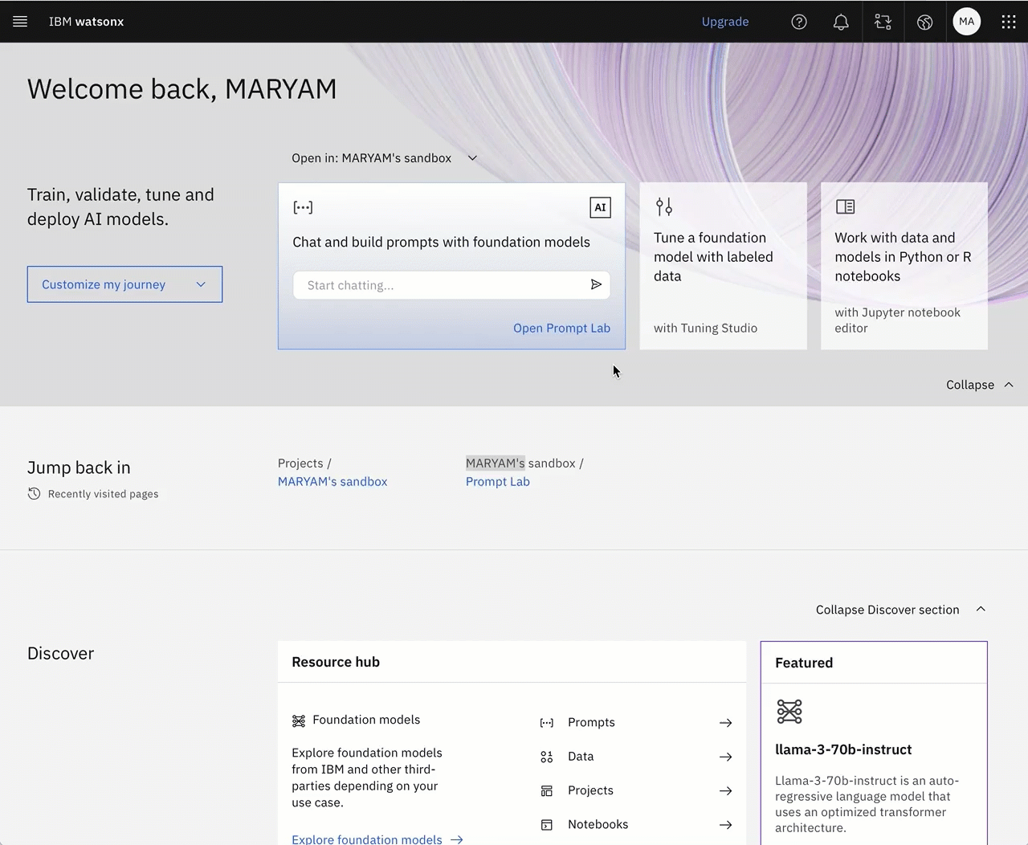The width and height of the screenshot is (1028, 845).
Task: Open Prompt Lab from the chat card
Action: pos(561,328)
